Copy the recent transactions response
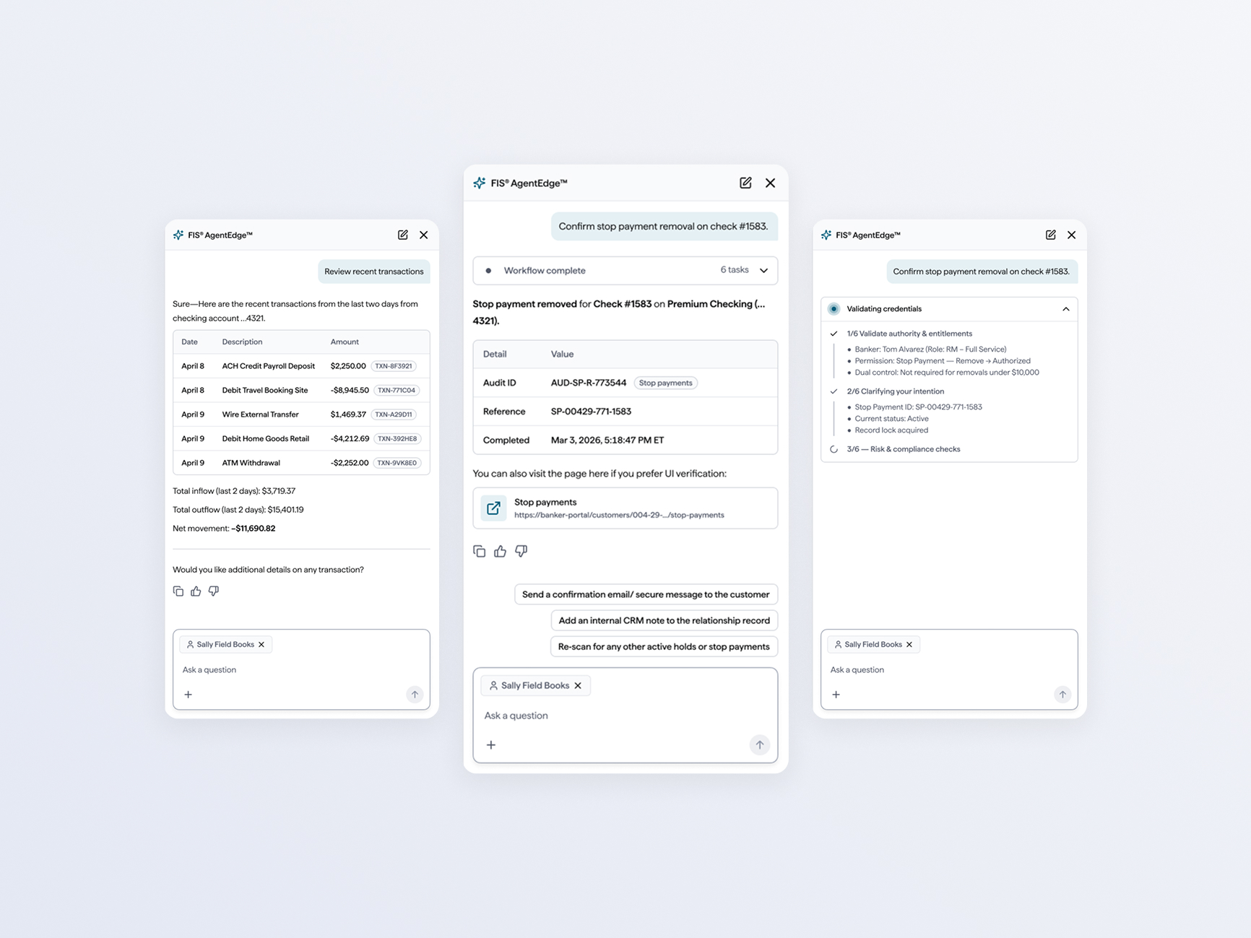 pyautogui.click(x=178, y=591)
